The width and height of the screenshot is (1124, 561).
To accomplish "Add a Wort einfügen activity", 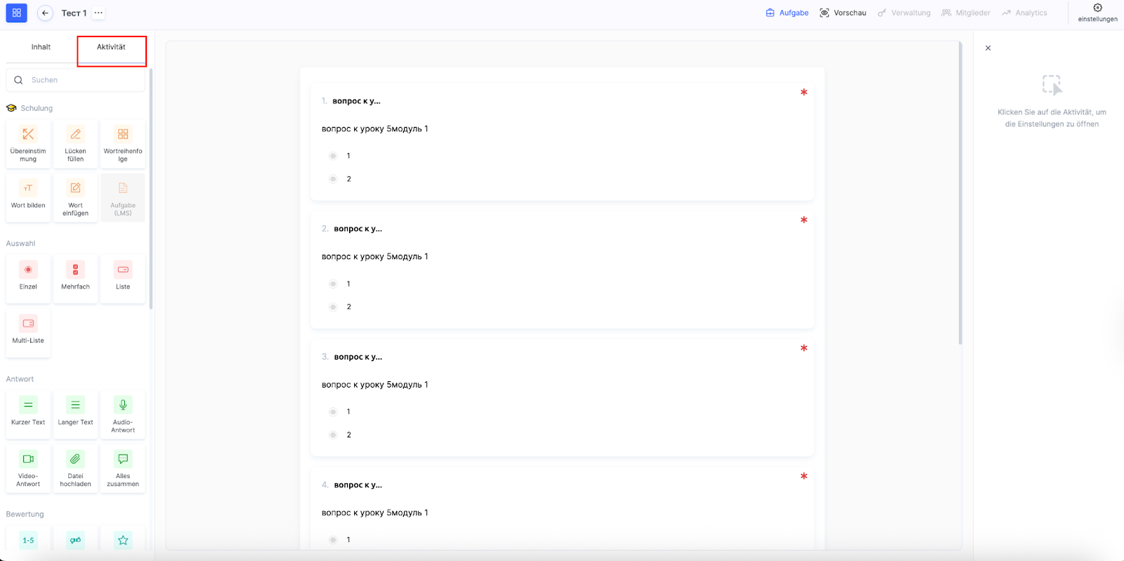I will [x=75, y=197].
